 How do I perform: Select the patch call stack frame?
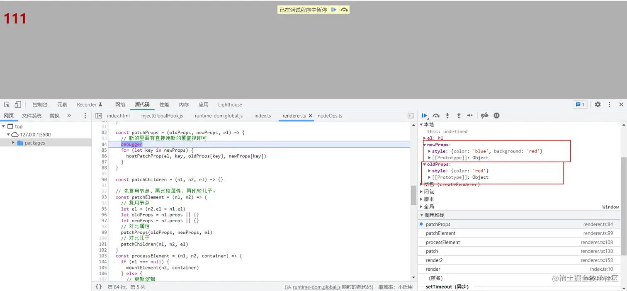pyautogui.click(x=519, y=251)
